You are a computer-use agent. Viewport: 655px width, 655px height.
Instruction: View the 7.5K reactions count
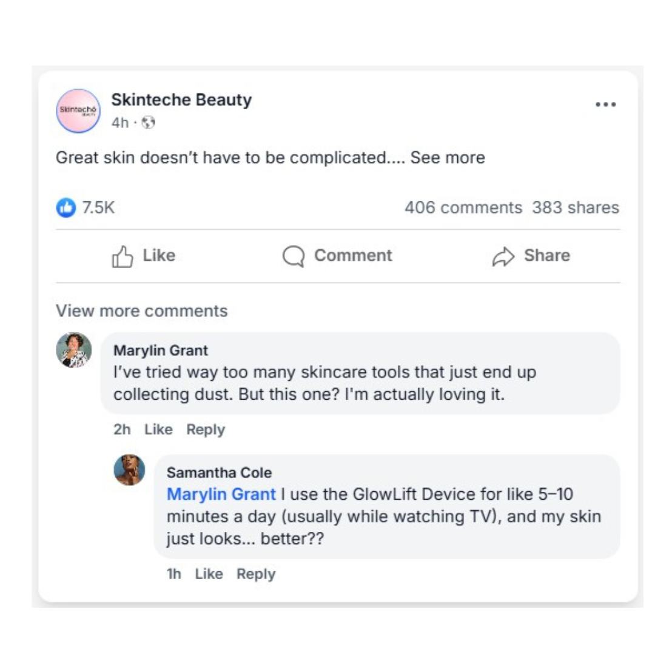click(x=98, y=207)
